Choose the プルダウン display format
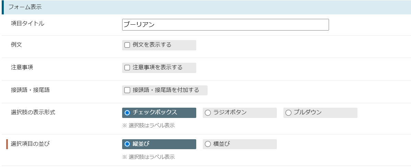Image resolution: width=411 pixels, height=167 pixels. tap(320, 113)
